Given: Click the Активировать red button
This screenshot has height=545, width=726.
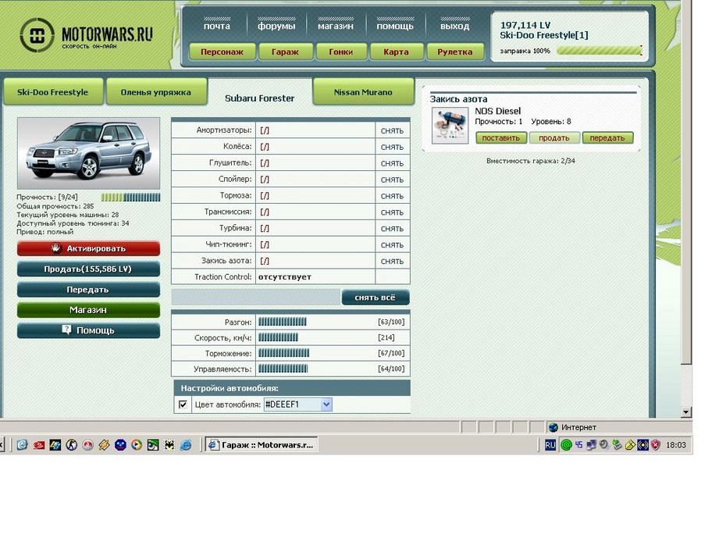Looking at the screenshot, I should [88, 248].
